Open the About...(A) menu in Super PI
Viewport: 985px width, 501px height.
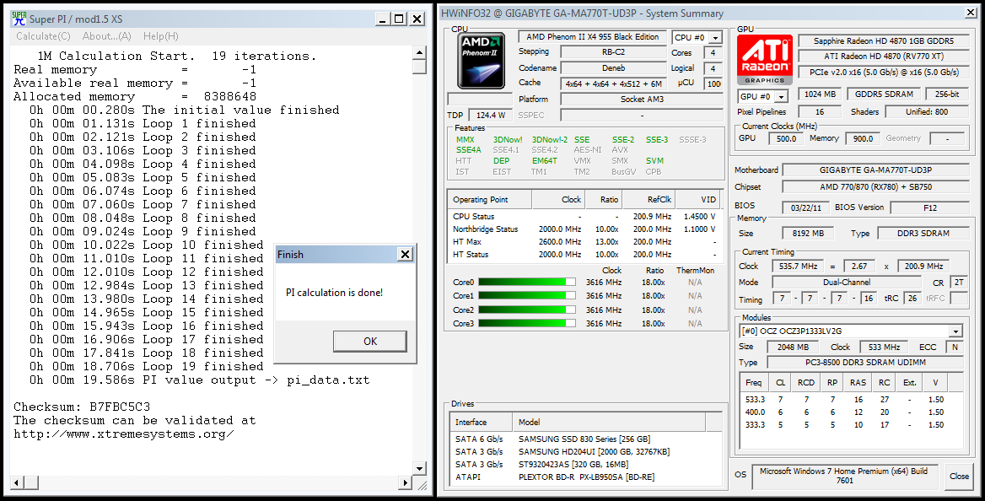107,36
